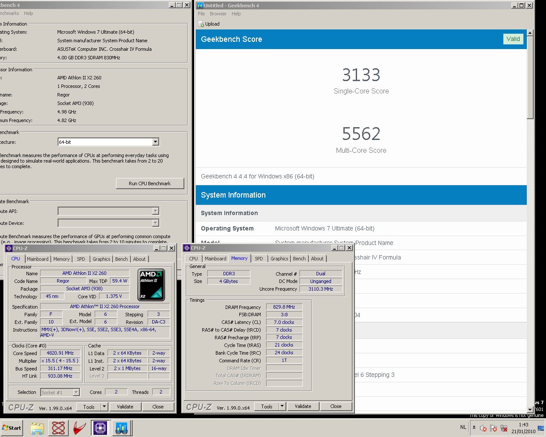The image size is (546, 437).
Task: Open Windows Explorer from the taskbar
Action: tap(37, 428)
